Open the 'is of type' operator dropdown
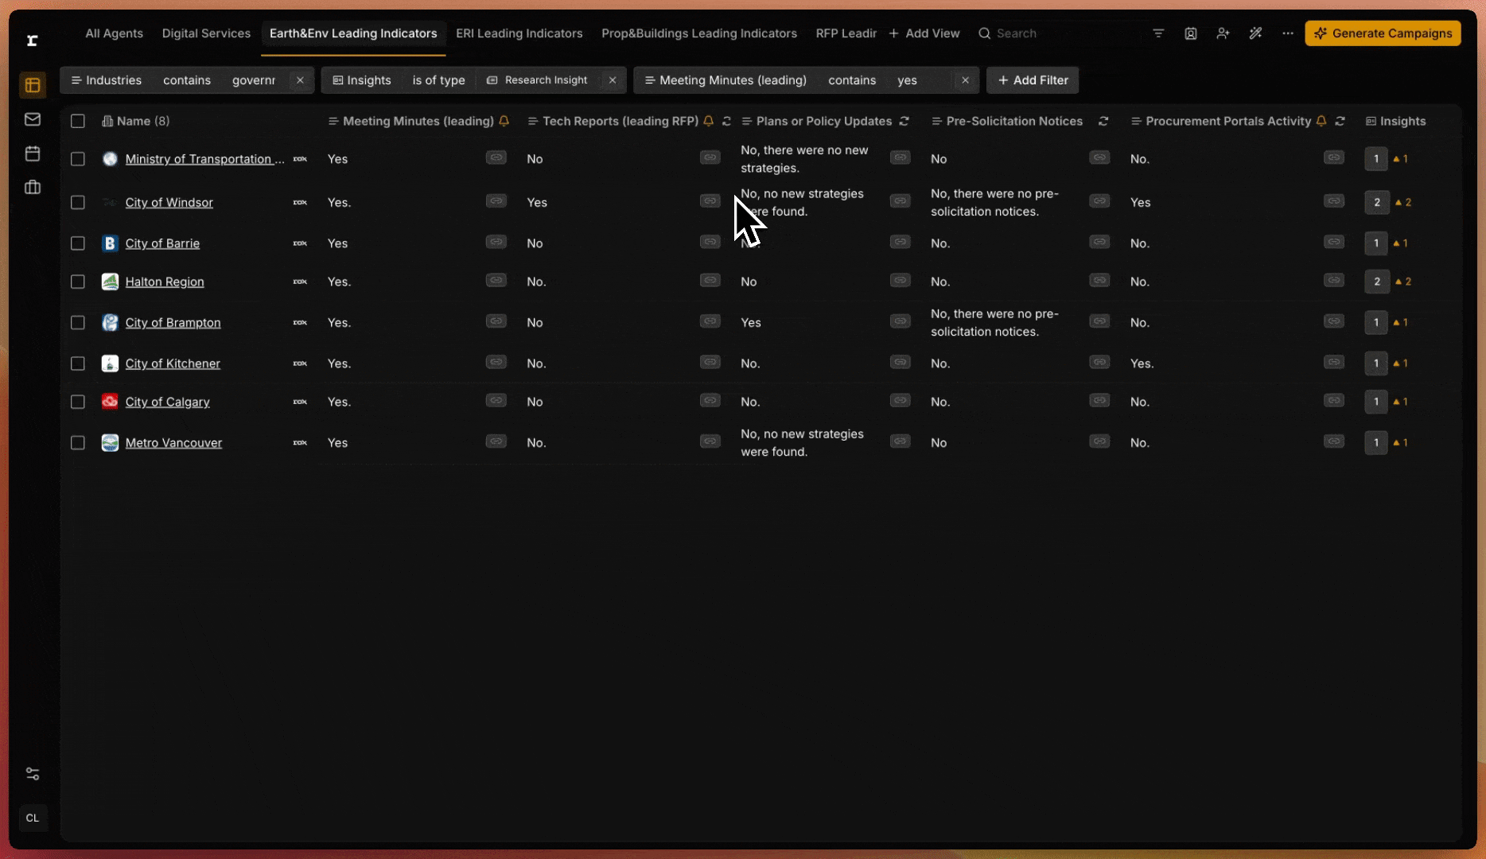 pos(438,80)
